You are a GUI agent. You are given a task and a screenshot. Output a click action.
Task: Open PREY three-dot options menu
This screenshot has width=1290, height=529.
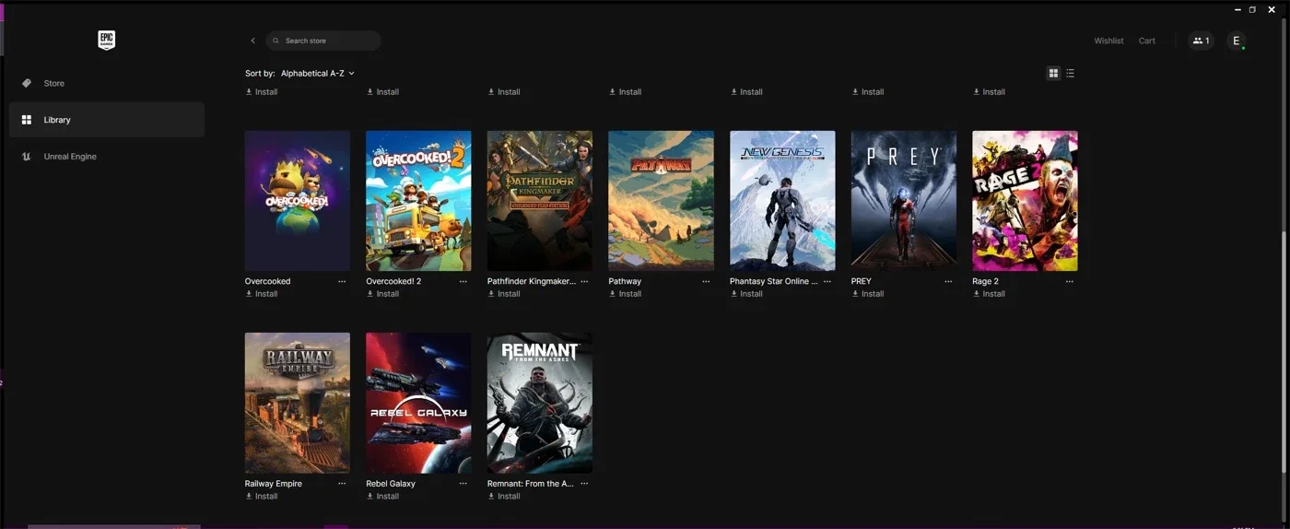948,281
